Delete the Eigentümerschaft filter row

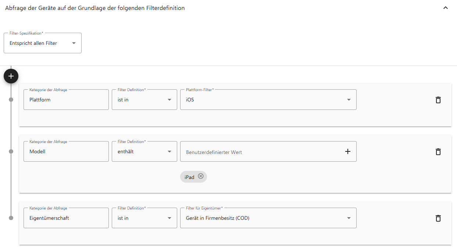click(438, 218)
